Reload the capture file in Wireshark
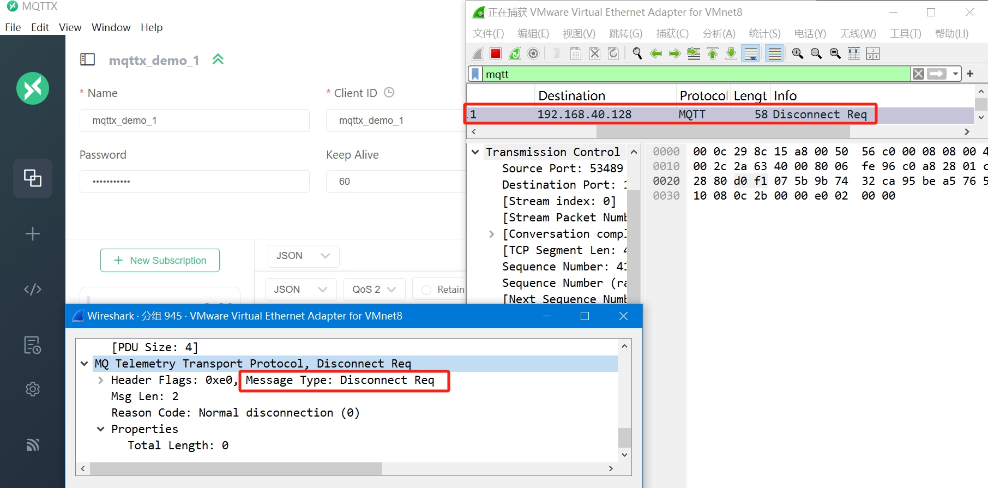The image size is (988, 488). tap(613, 53)
